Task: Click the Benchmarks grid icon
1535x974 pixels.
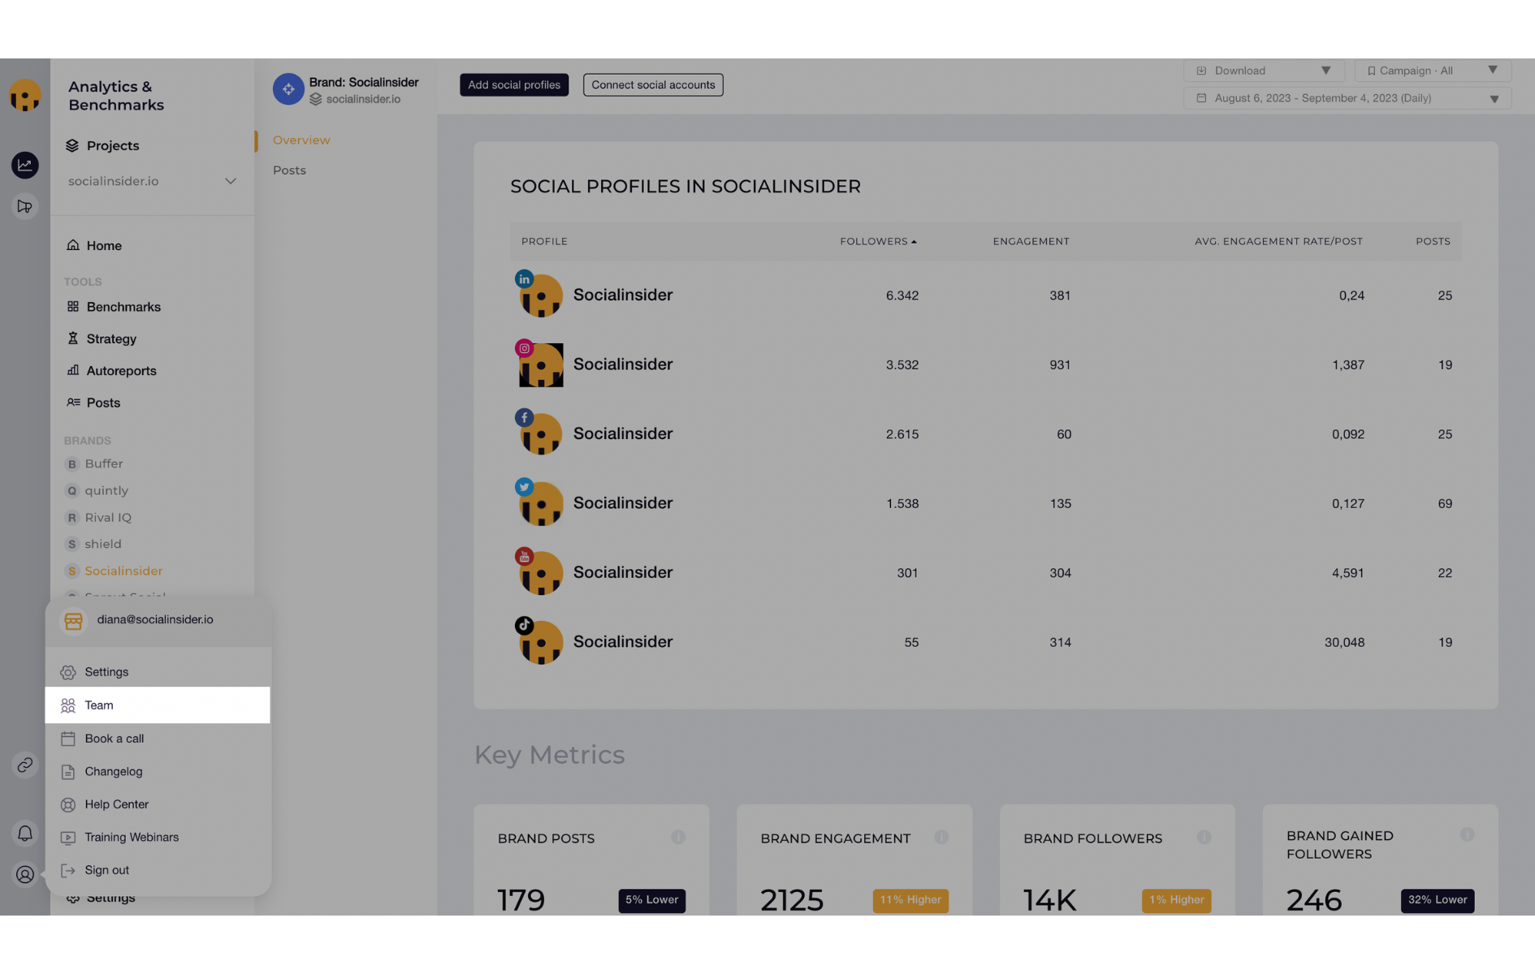Action: click(73, 306)
